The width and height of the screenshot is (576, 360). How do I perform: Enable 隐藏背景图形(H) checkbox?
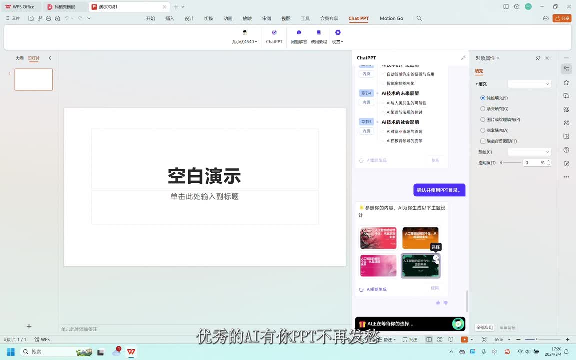483,141
